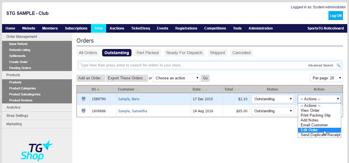349x163 pixels.
Task: Open Product Reviews in sidebar
Action: point(21,100)
